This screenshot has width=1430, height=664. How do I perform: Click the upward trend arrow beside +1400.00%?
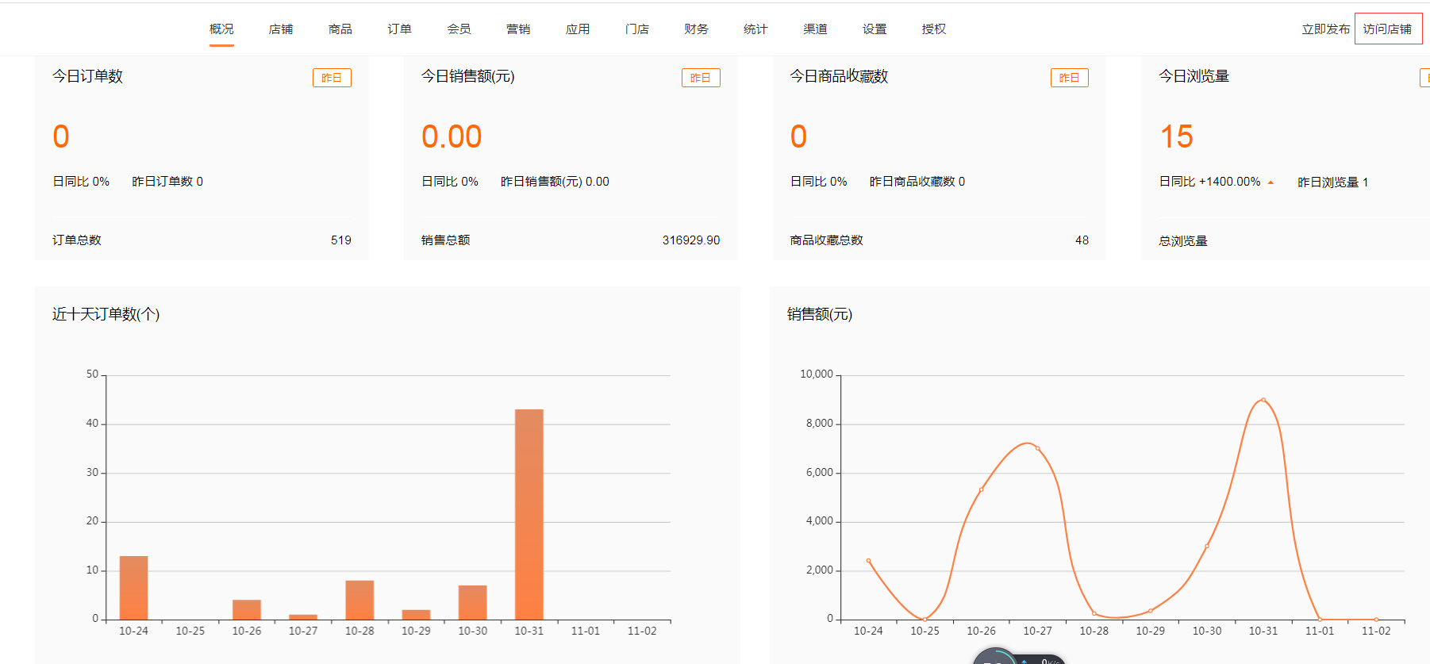(1270, 182)
